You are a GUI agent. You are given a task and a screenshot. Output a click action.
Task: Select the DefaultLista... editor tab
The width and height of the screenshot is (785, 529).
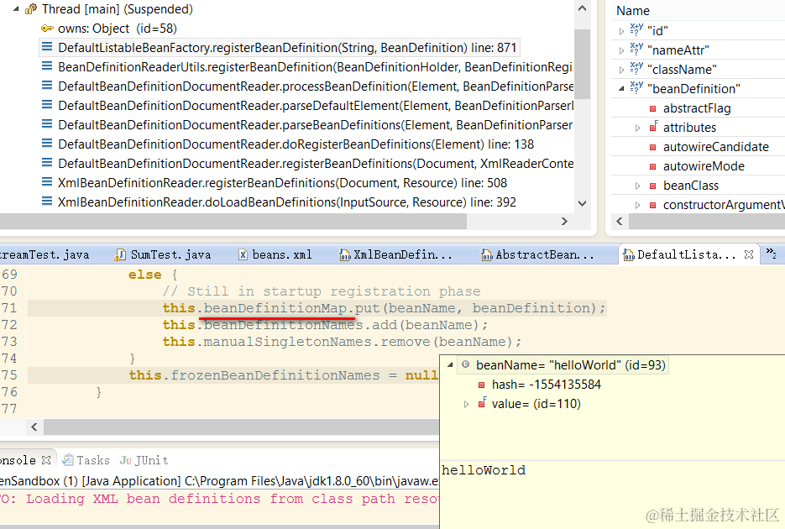click(x=686, y=254)
